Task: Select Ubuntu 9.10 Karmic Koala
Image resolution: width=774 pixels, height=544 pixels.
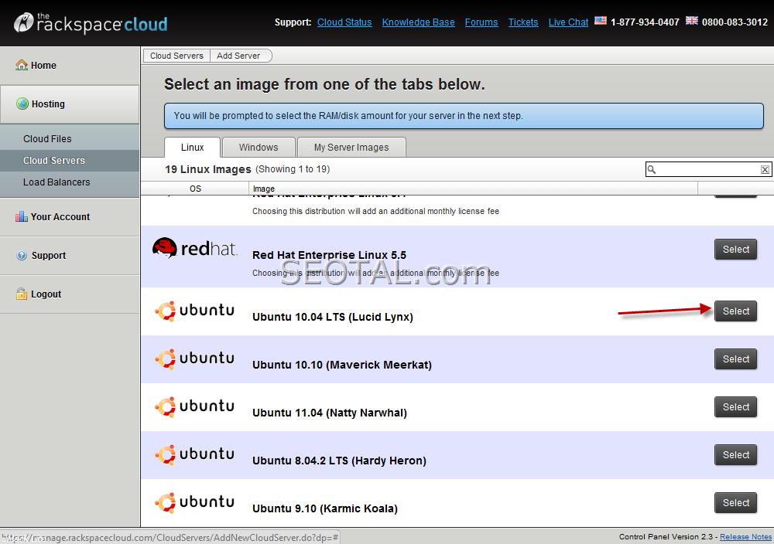Action: (735, 502)
